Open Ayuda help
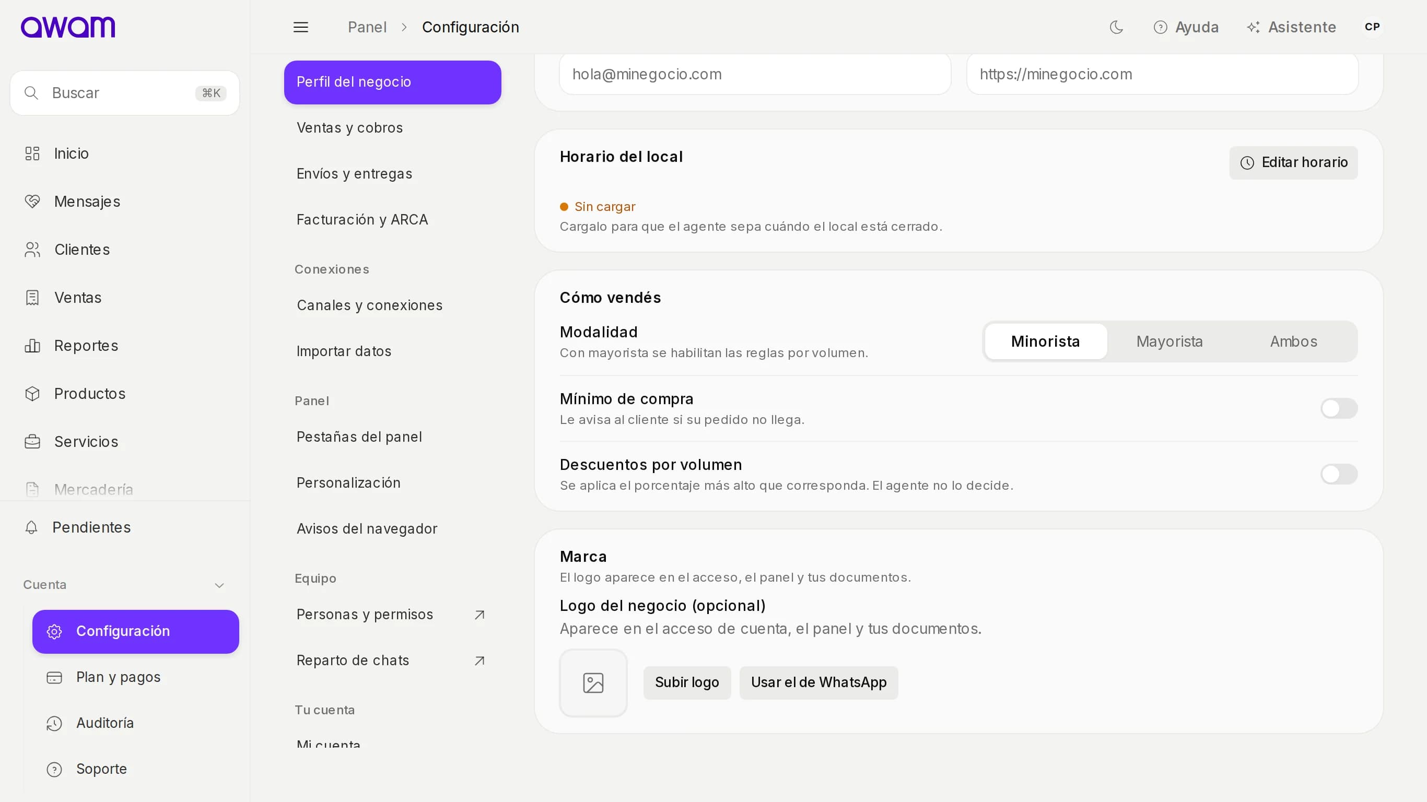 pos(1186,27)
